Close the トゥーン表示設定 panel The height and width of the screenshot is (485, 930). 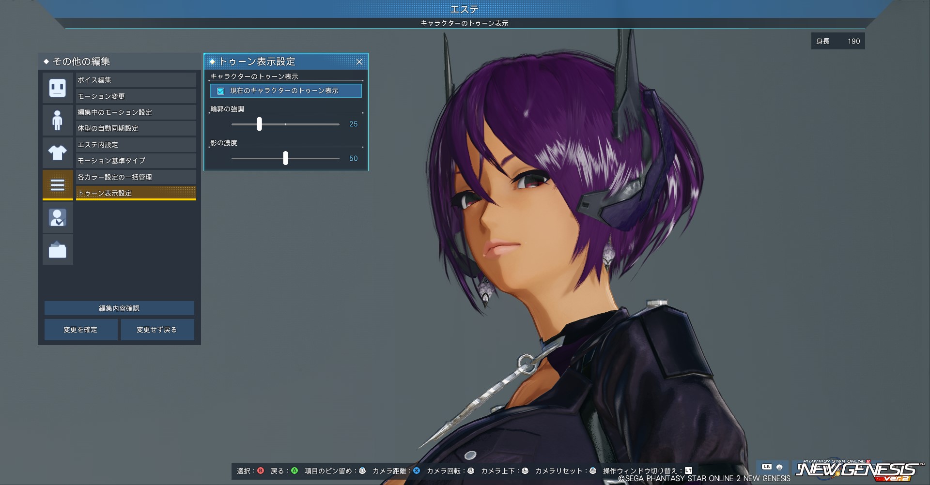[x=359, y=62]
